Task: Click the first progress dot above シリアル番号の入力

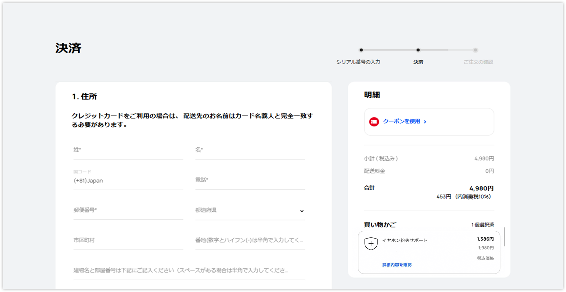Action: point(361,50)
